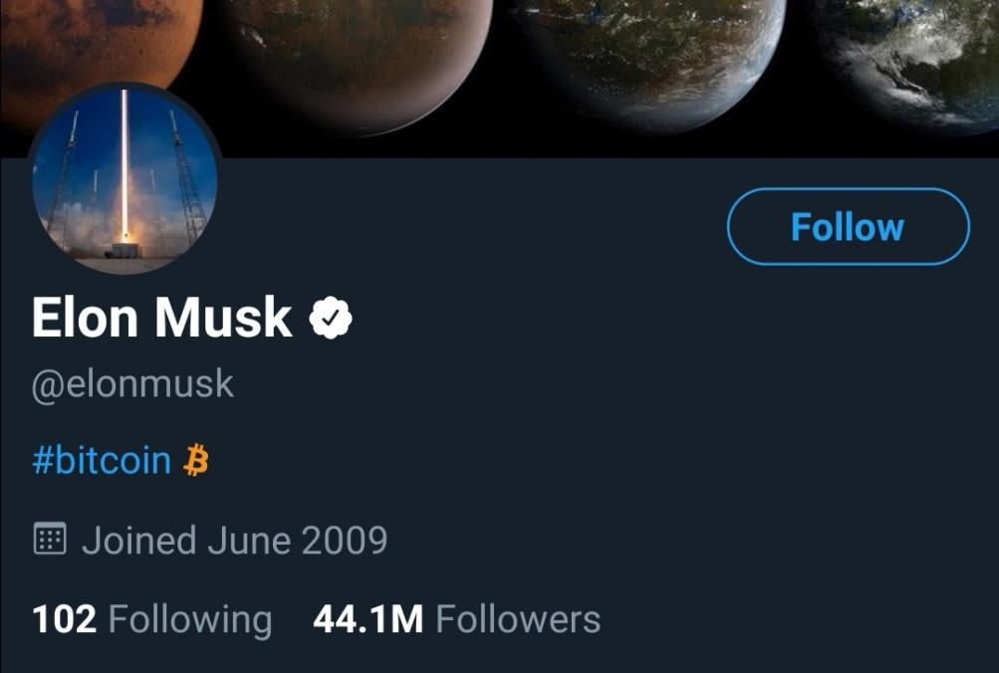Click the bold 102 following count

(65, 619)
